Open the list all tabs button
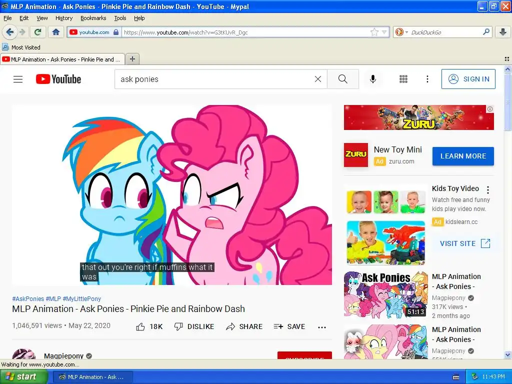The image size is (512, 384). click(507, 59)
